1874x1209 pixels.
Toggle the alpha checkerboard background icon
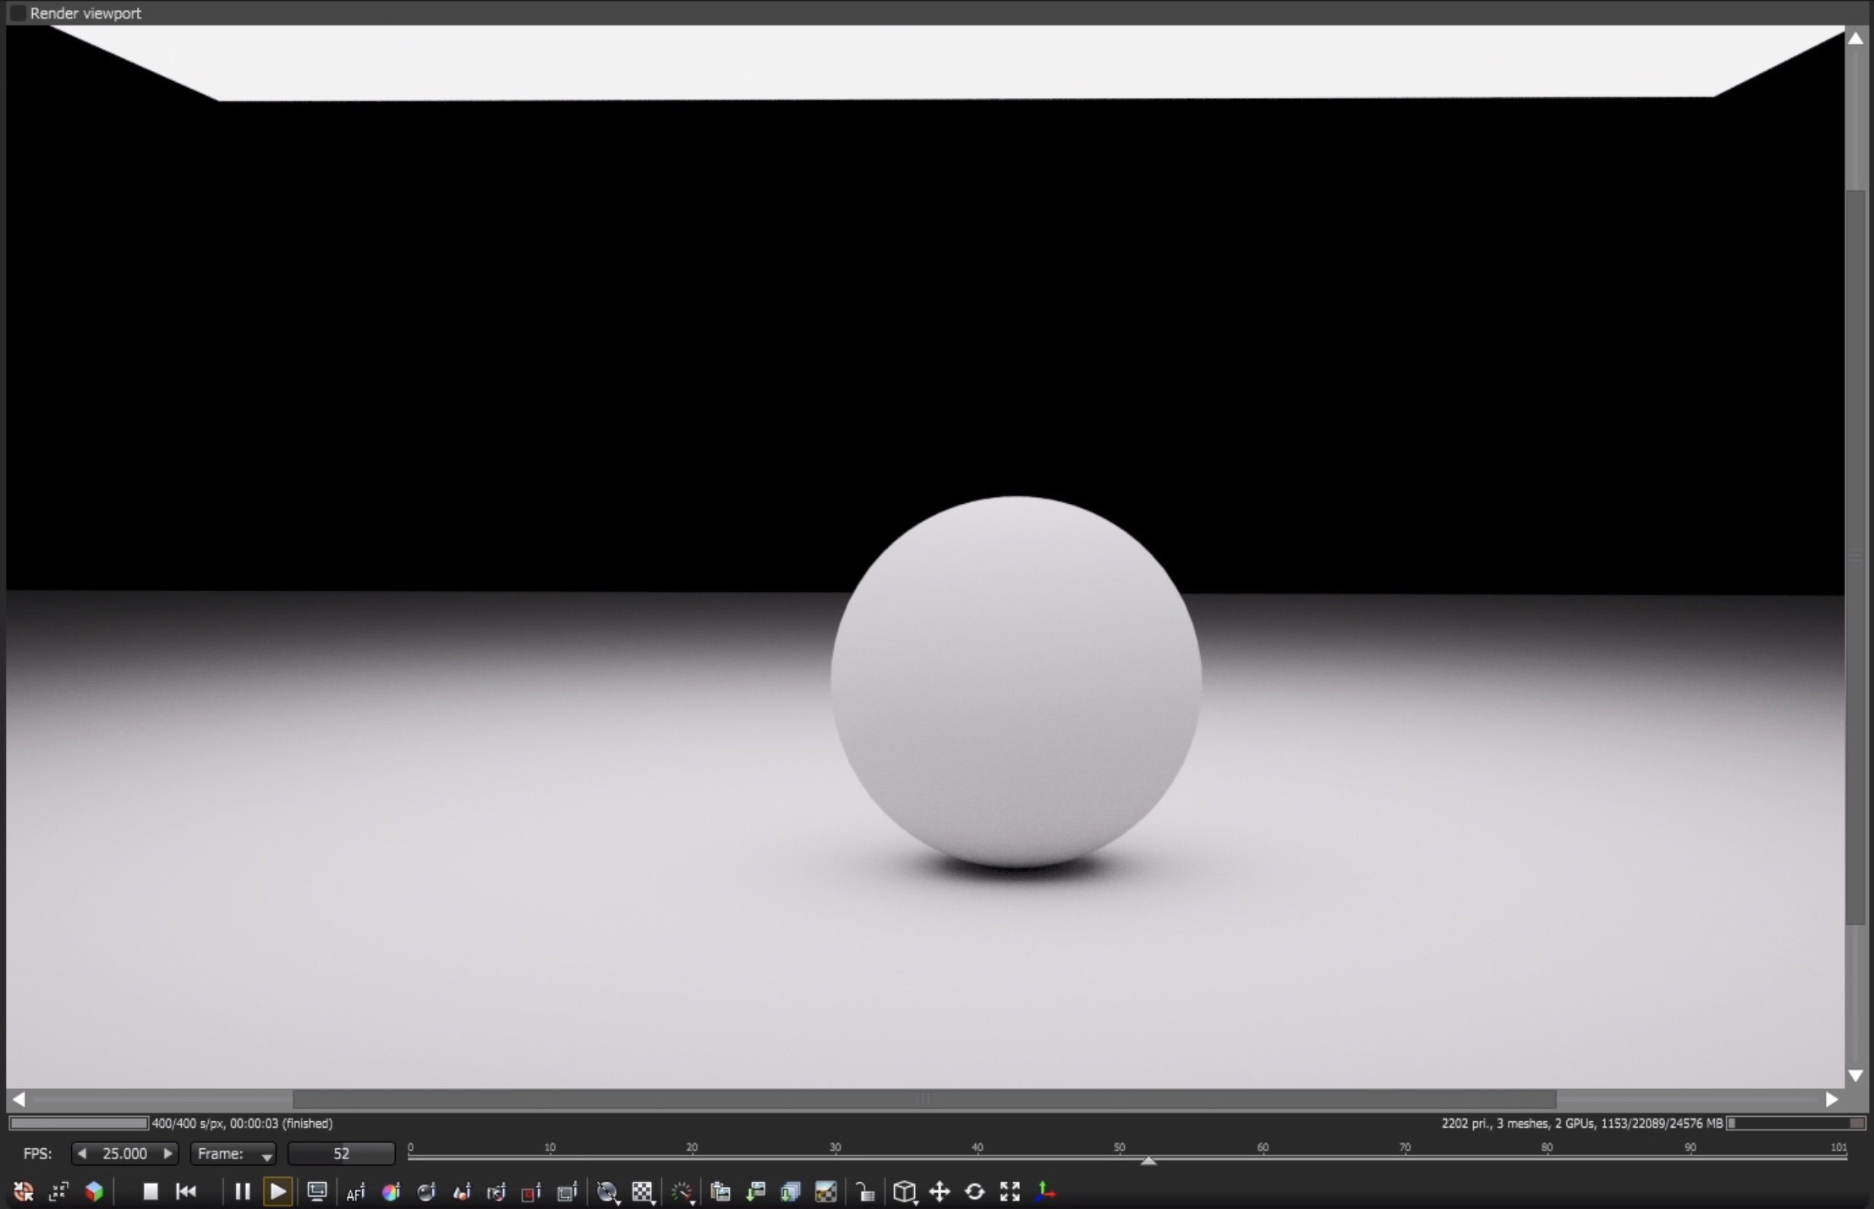point(643,1192)
